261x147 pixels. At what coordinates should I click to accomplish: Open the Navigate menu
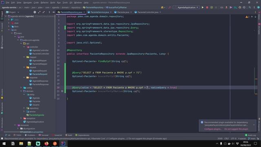pyautogui.click(x=27, y=3)
